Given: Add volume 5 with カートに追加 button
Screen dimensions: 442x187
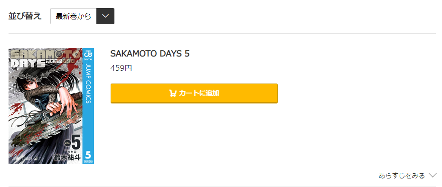Looking at the screenshot, I should [x=194, y=93].
